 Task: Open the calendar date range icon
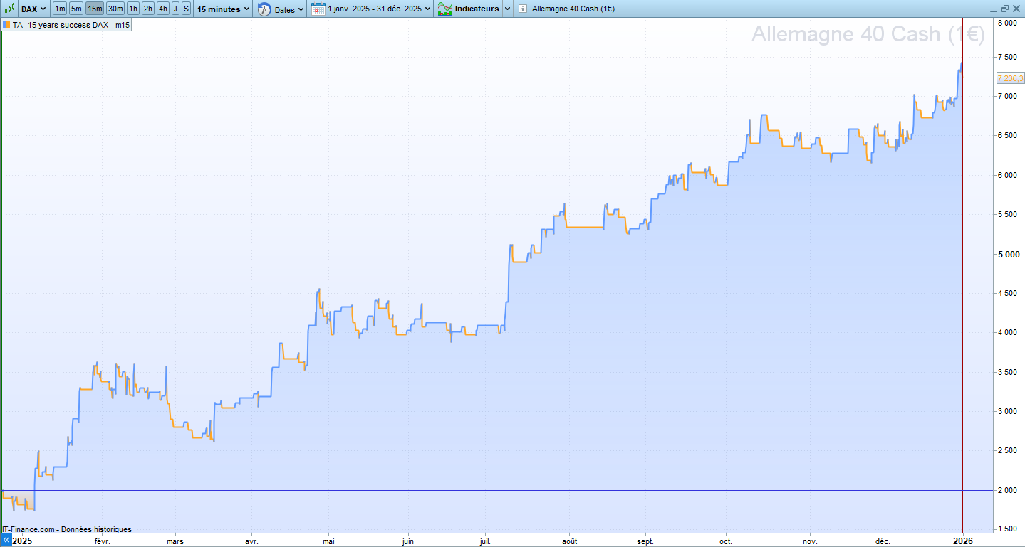click(318, 9)
